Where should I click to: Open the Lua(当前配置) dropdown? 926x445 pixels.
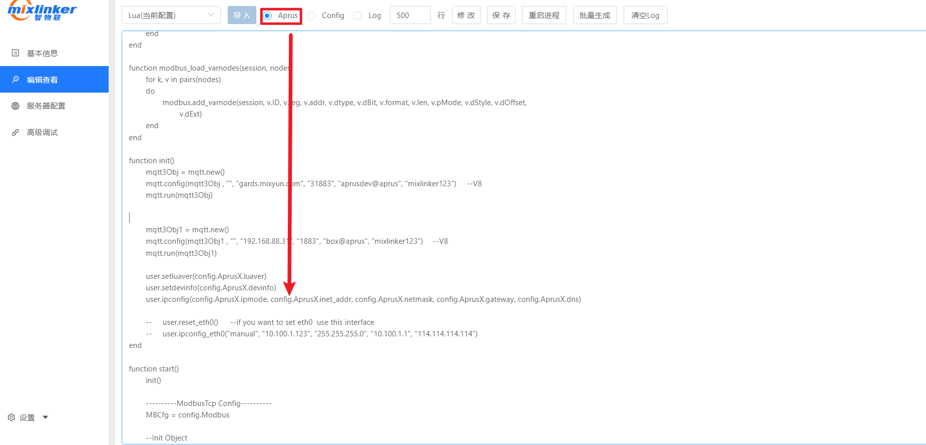point(171,16)
